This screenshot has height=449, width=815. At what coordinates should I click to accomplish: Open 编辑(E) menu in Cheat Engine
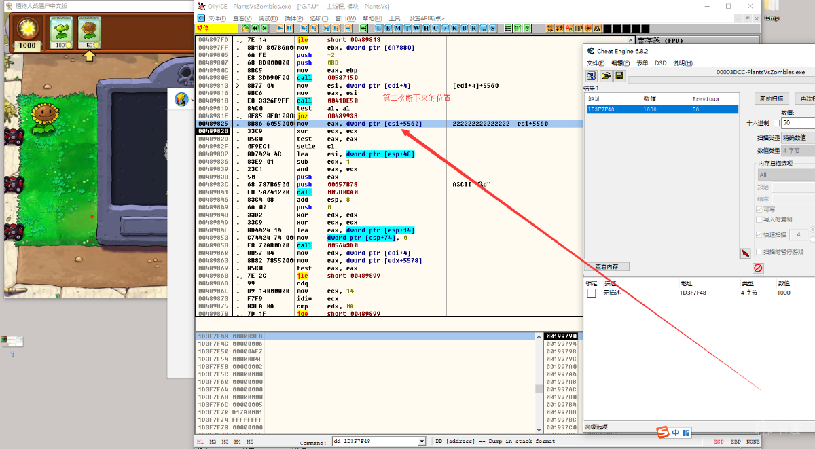coord(620,63)
